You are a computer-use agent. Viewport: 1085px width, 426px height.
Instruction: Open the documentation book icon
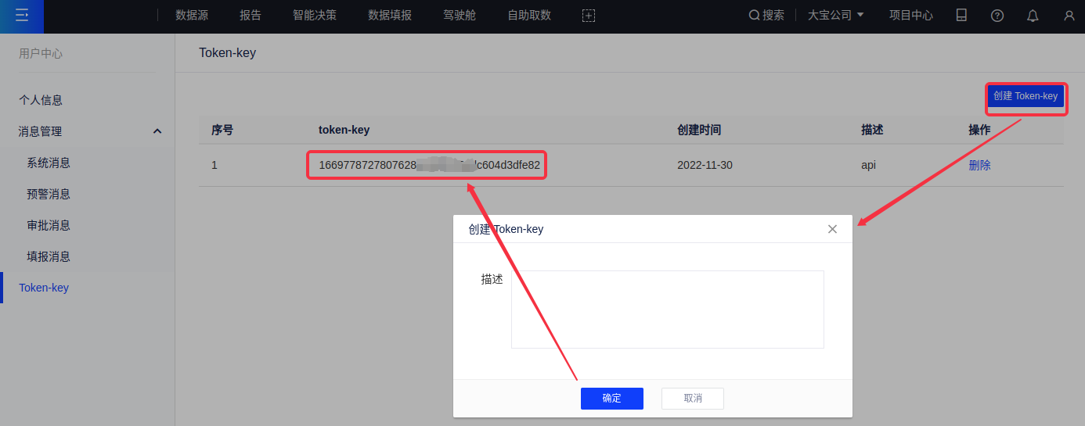[961, 16]
